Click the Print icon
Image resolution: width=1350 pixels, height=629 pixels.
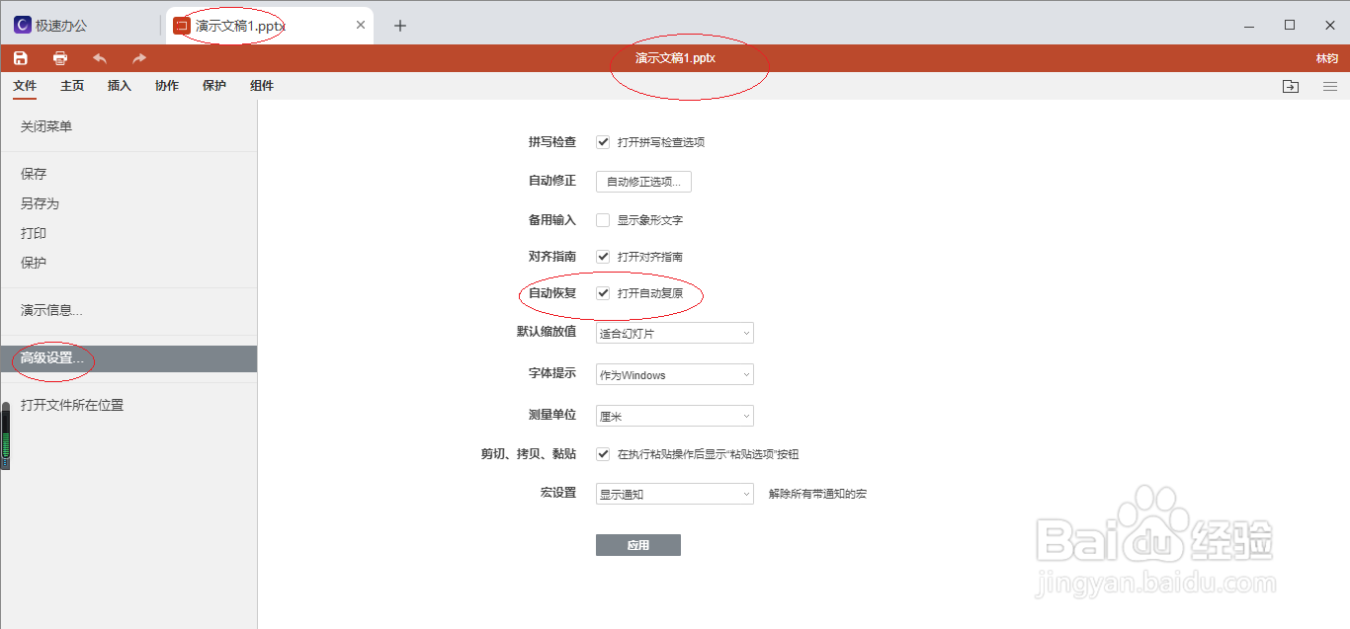click(x=59, y=58)
